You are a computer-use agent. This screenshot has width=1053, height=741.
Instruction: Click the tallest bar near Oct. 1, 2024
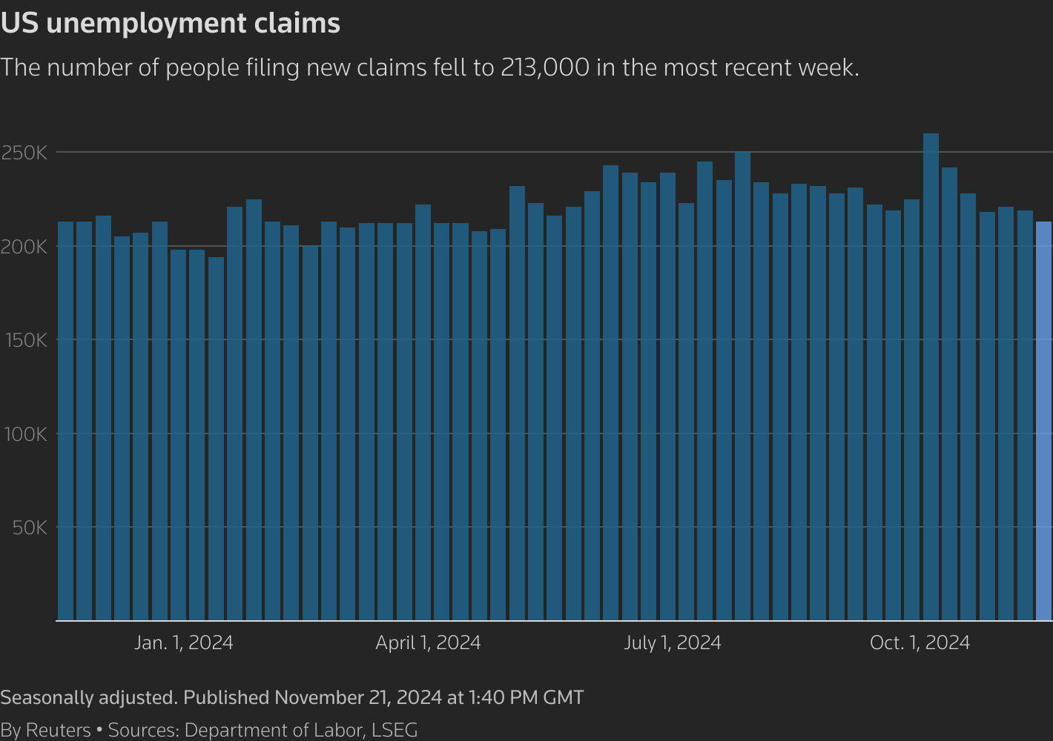tap(931, 370)
